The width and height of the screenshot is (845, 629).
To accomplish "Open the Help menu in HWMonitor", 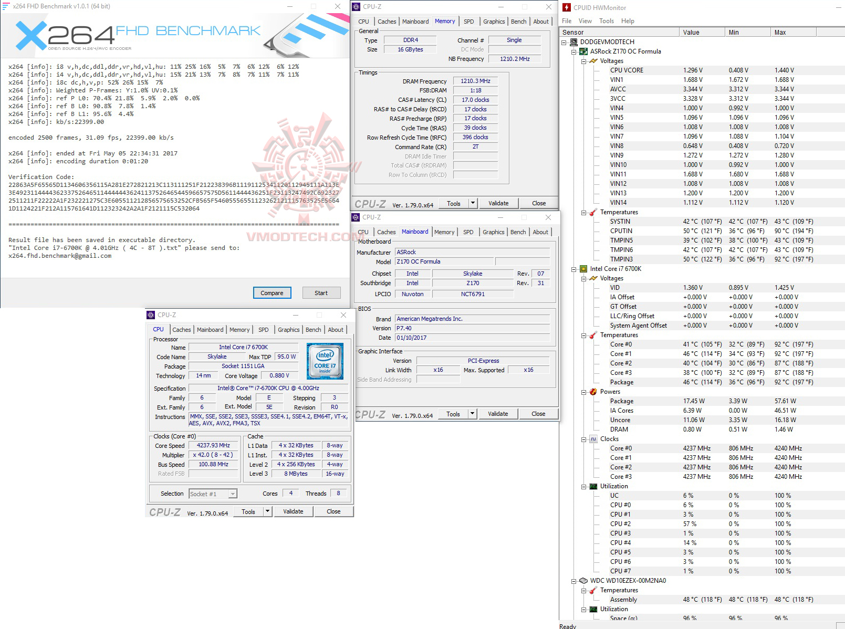I will click(x=628, y=21).
